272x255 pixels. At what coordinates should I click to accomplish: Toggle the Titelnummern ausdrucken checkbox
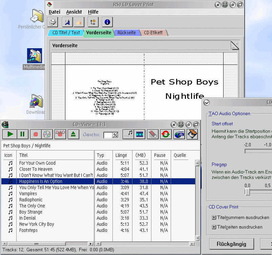pos(214,218)
